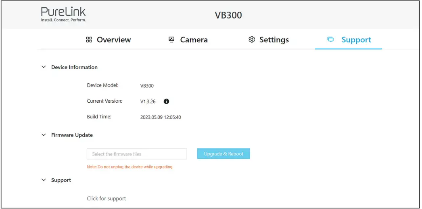Viewport: 422px width, 209px height.
Task: Collapse the Device Information section chevron
Action: click(44, 67)
